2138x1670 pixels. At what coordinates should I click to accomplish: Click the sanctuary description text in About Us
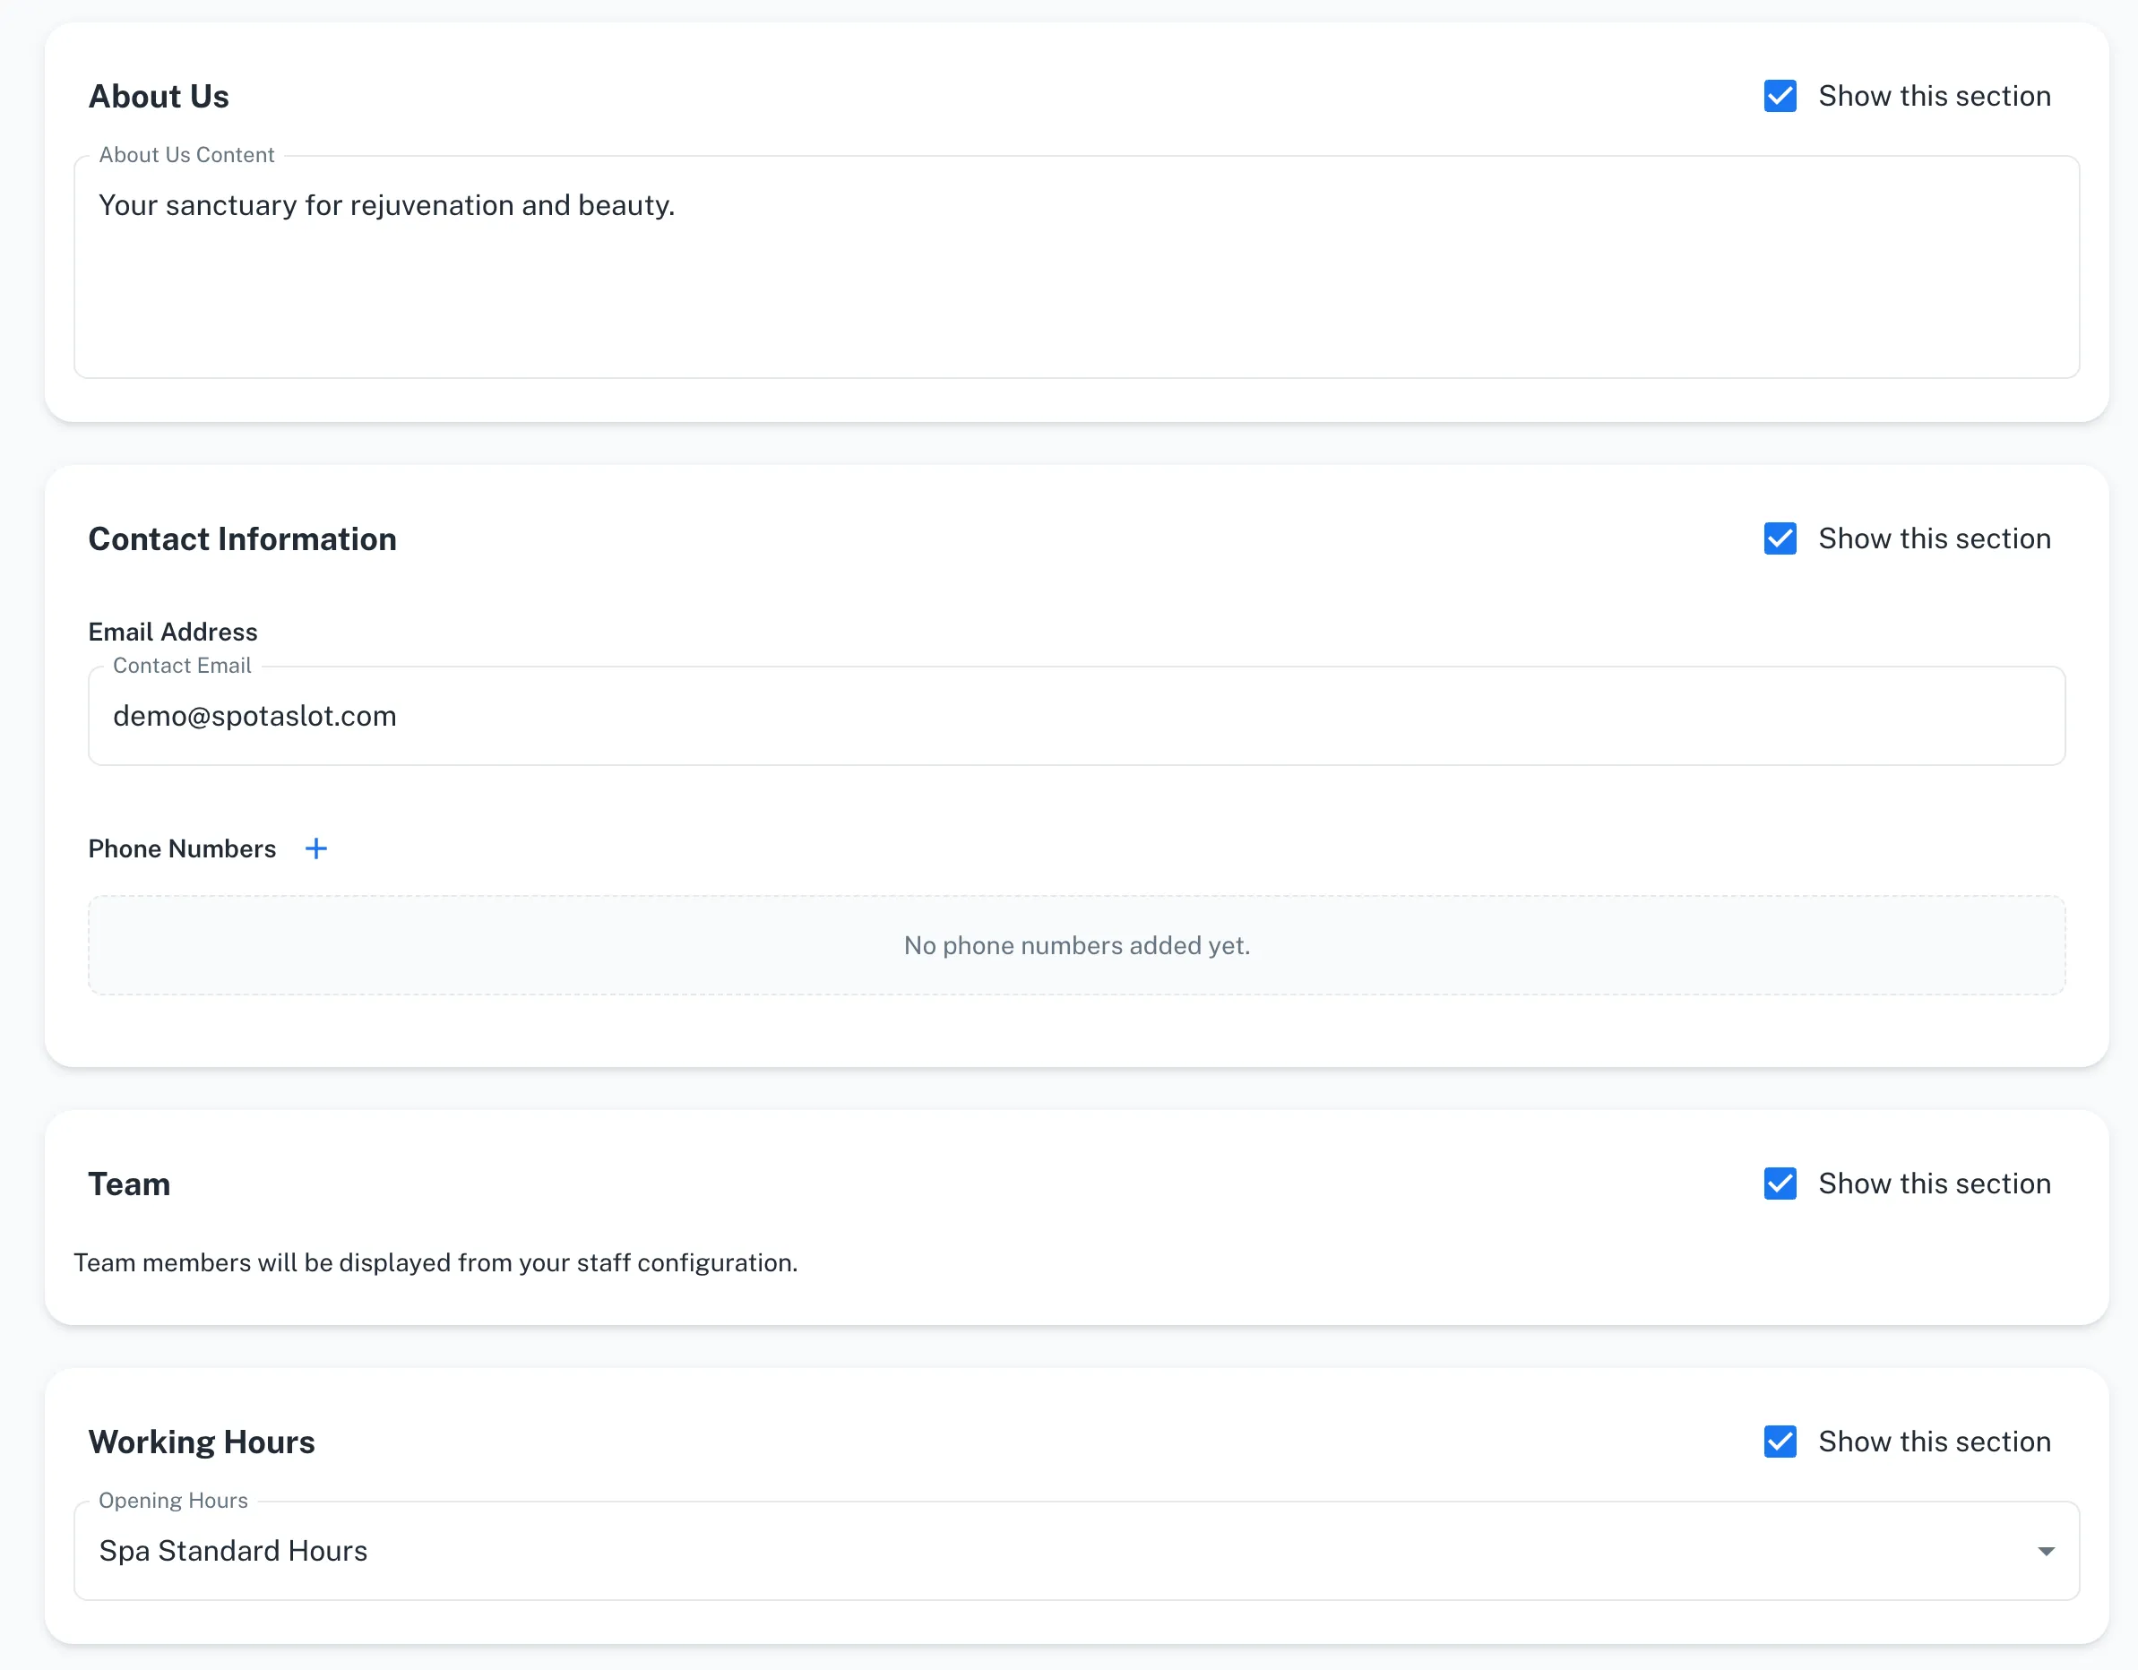pos(385,204)
